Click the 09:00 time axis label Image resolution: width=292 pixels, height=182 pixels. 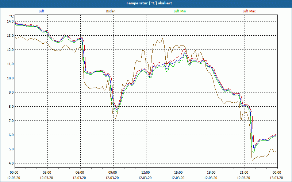click(x=113, y=173)
